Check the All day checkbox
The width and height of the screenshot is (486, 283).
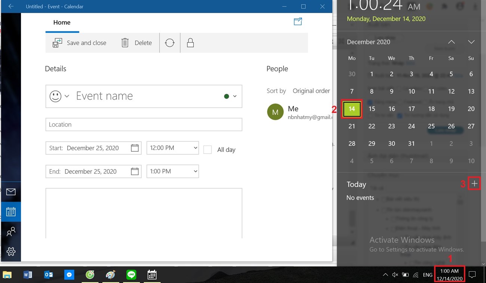207,150
